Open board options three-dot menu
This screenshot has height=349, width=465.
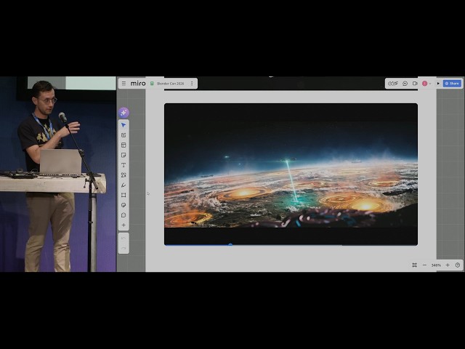192,84
